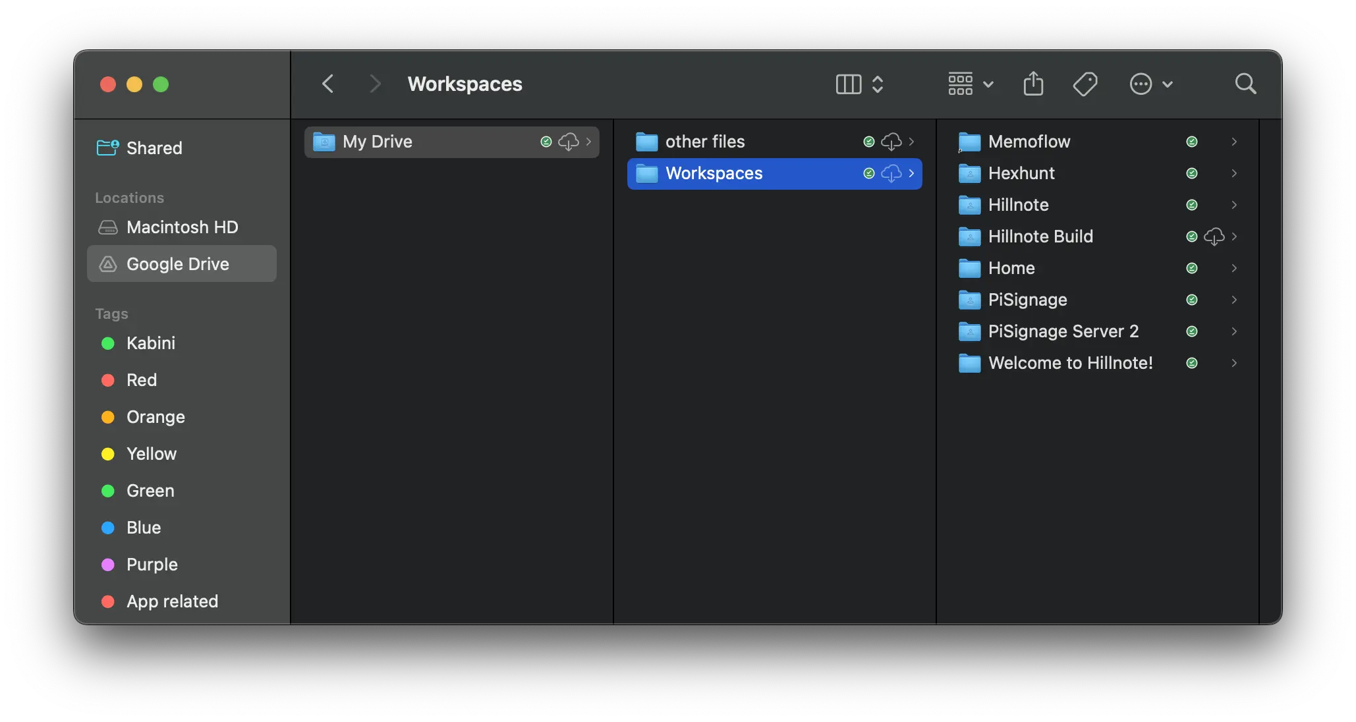Select the Kabini tag in sidebar

point(151,343)
